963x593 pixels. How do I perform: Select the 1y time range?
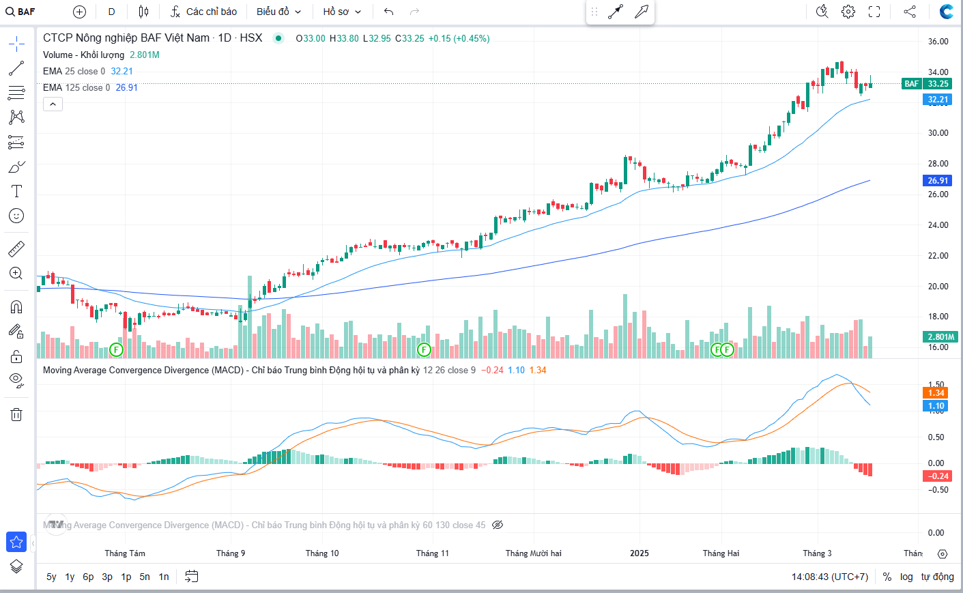[x=70, y=577]
